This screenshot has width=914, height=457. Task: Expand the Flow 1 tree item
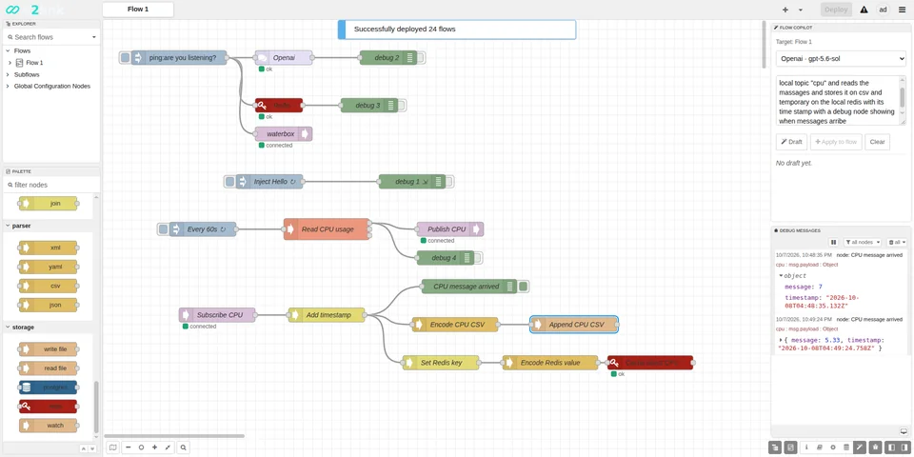point(10,63)
